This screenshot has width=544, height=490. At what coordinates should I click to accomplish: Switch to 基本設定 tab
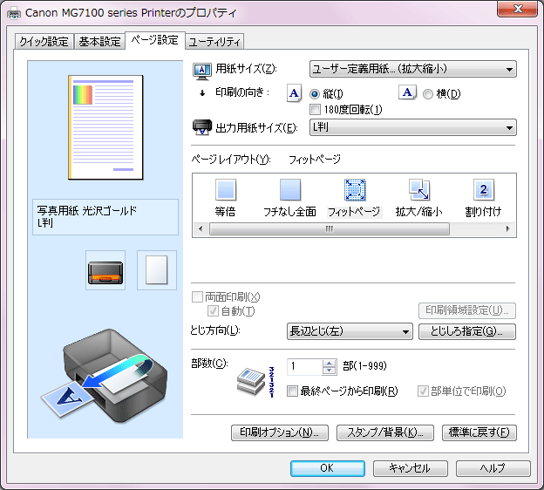pos(99,42)
